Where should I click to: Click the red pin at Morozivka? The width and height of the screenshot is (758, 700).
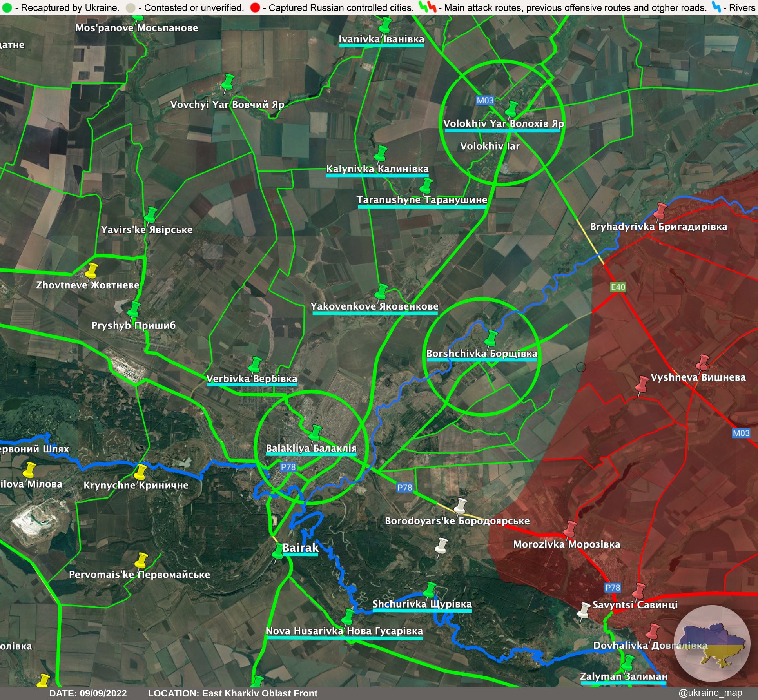point(570,529)
